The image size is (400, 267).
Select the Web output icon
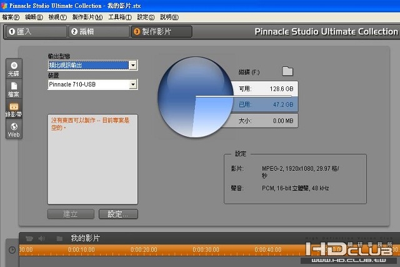click(x=14, y=129)
